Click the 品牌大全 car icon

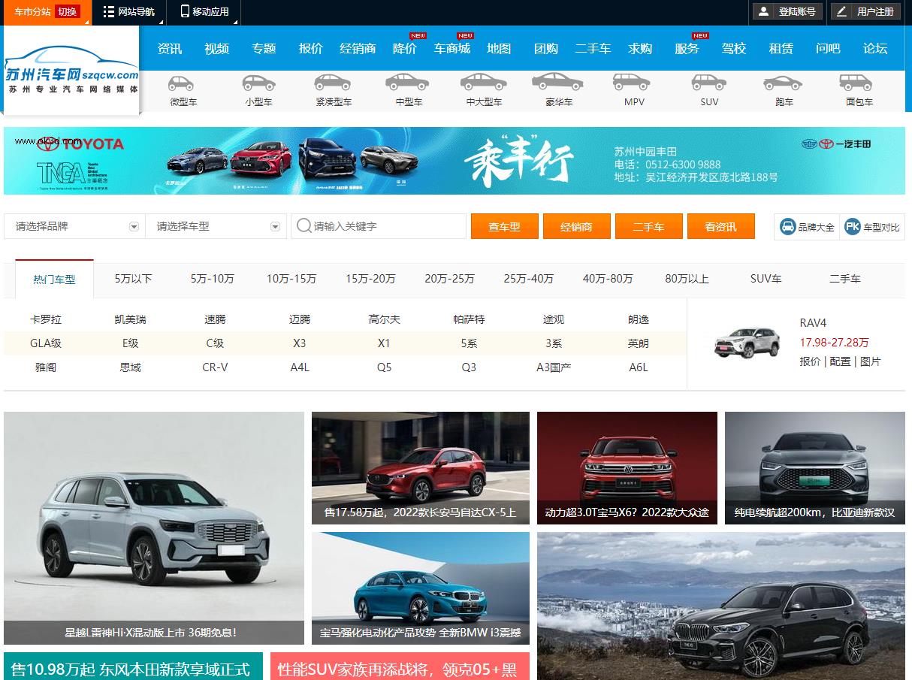[x=787, y=226]
